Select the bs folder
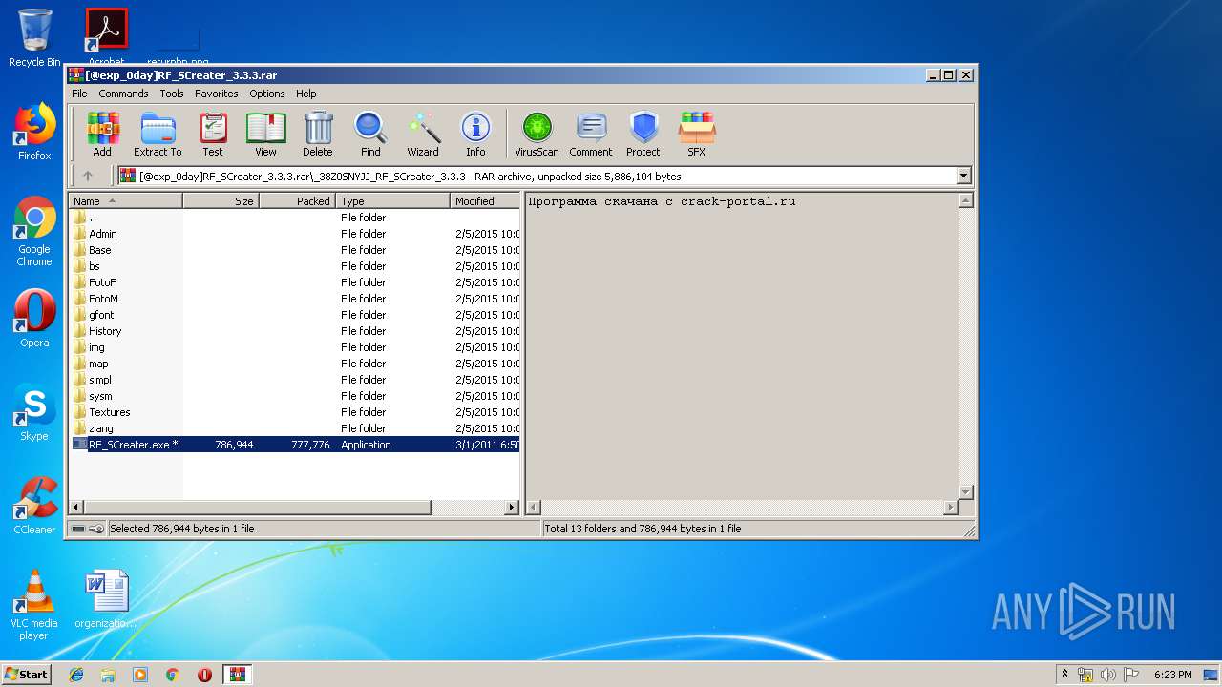1222x687 pixels. (x=295, y=266)
